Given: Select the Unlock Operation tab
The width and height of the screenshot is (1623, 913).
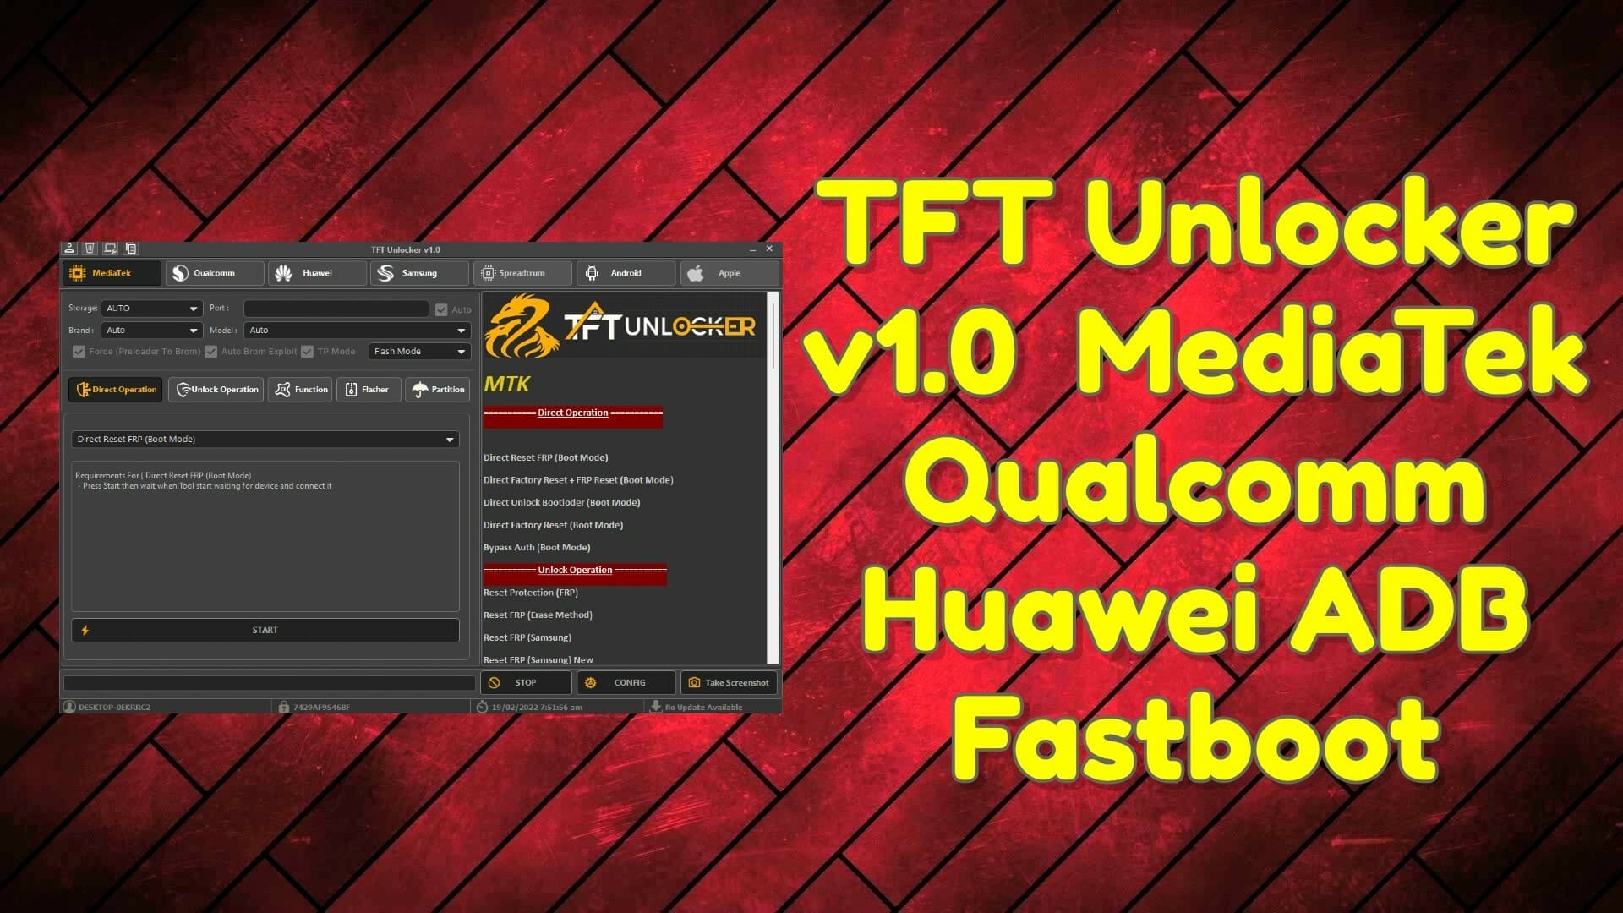Looking at the screenshot, I should 216,388.
